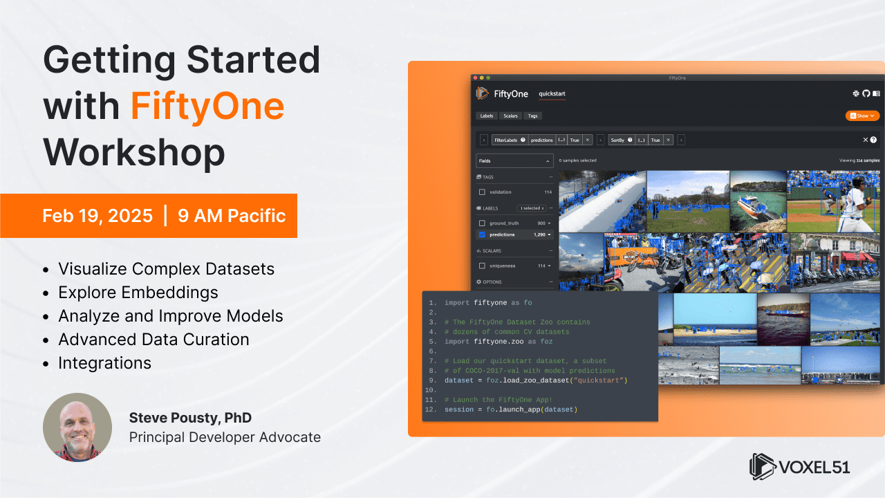Click '0 samples selected' text
The height and width of the screenshot is (498, 885).
tap(577, 160)
